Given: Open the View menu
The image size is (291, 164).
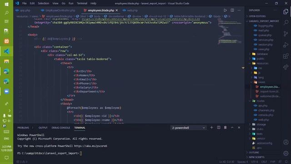Looking at the screenshot, I should (55, 3).
